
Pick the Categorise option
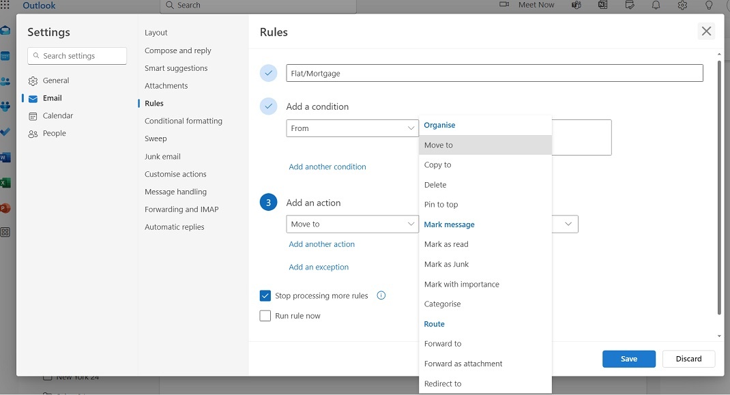(442, 304)
